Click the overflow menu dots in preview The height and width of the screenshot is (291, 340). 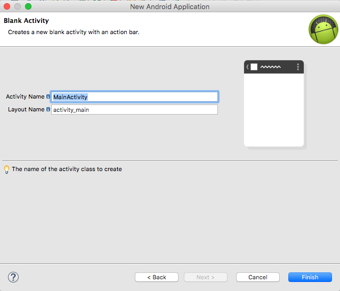[x=298, y=67]
